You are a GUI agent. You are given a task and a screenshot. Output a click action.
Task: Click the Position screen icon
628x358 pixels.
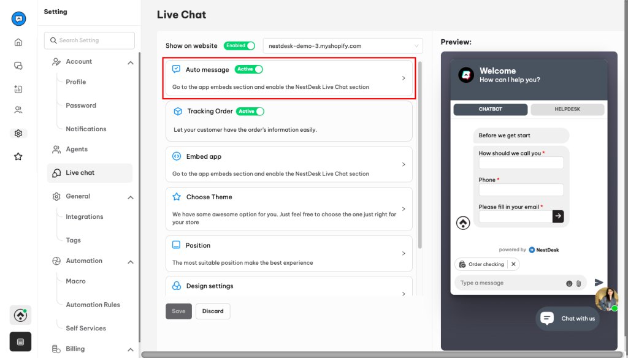(176, 245)
